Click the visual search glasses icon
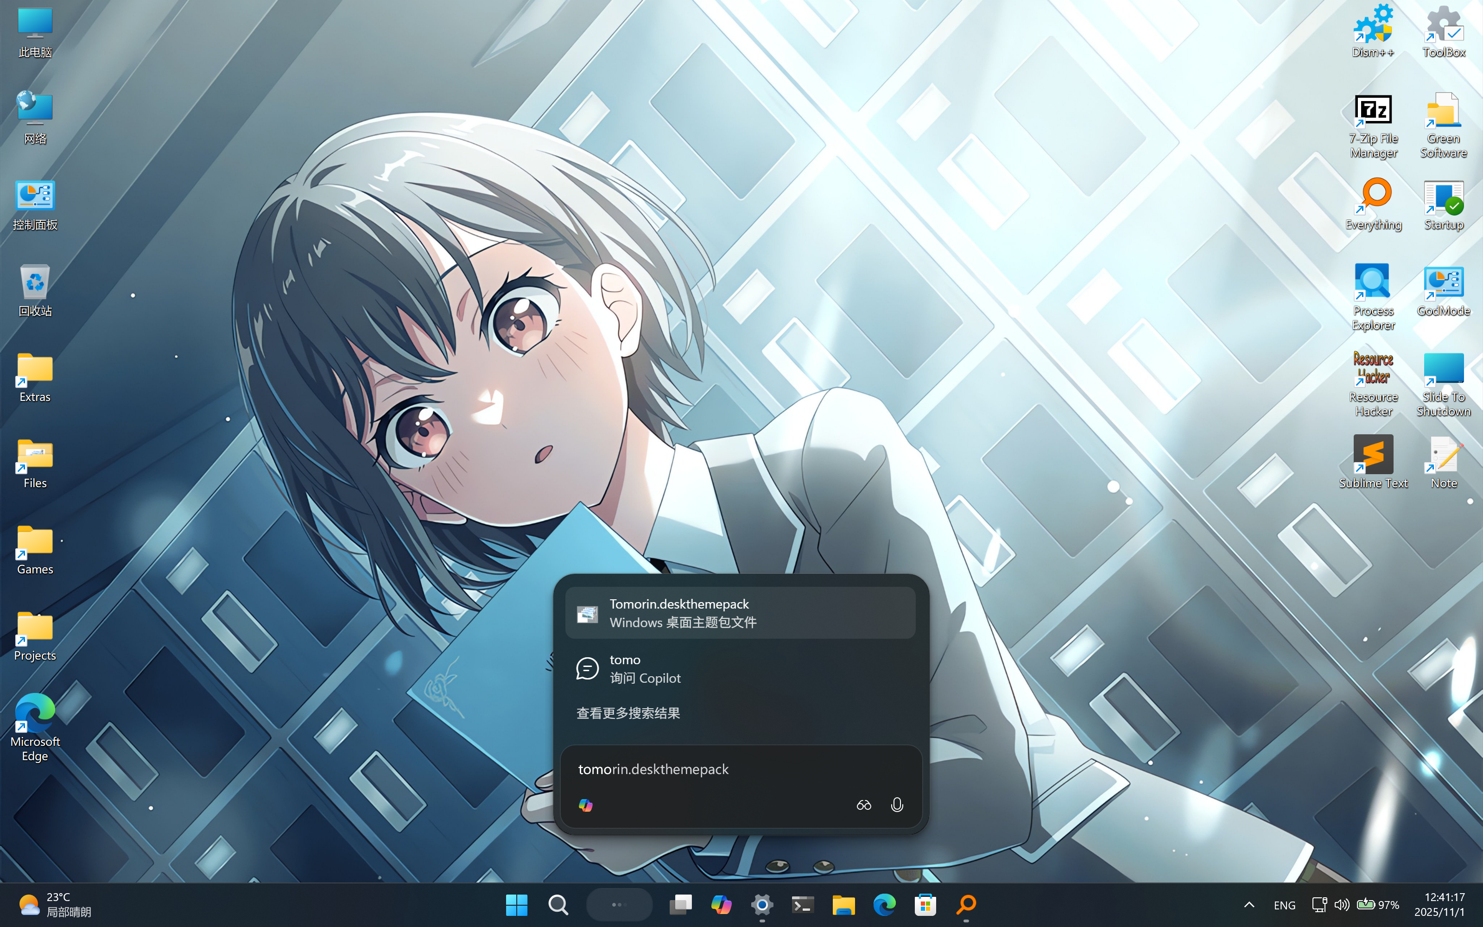 863,805
